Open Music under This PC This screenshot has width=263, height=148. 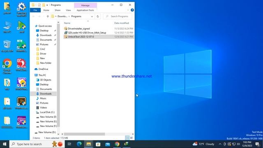tap(43, 98)
